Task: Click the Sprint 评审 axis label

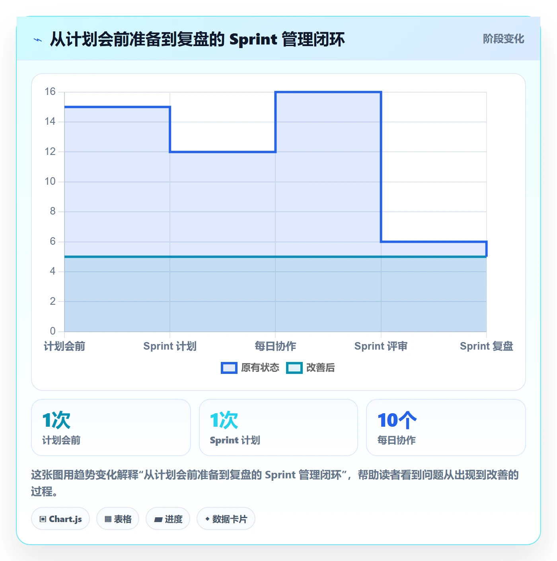Action: pyautogui.click(x=381, y=346)
